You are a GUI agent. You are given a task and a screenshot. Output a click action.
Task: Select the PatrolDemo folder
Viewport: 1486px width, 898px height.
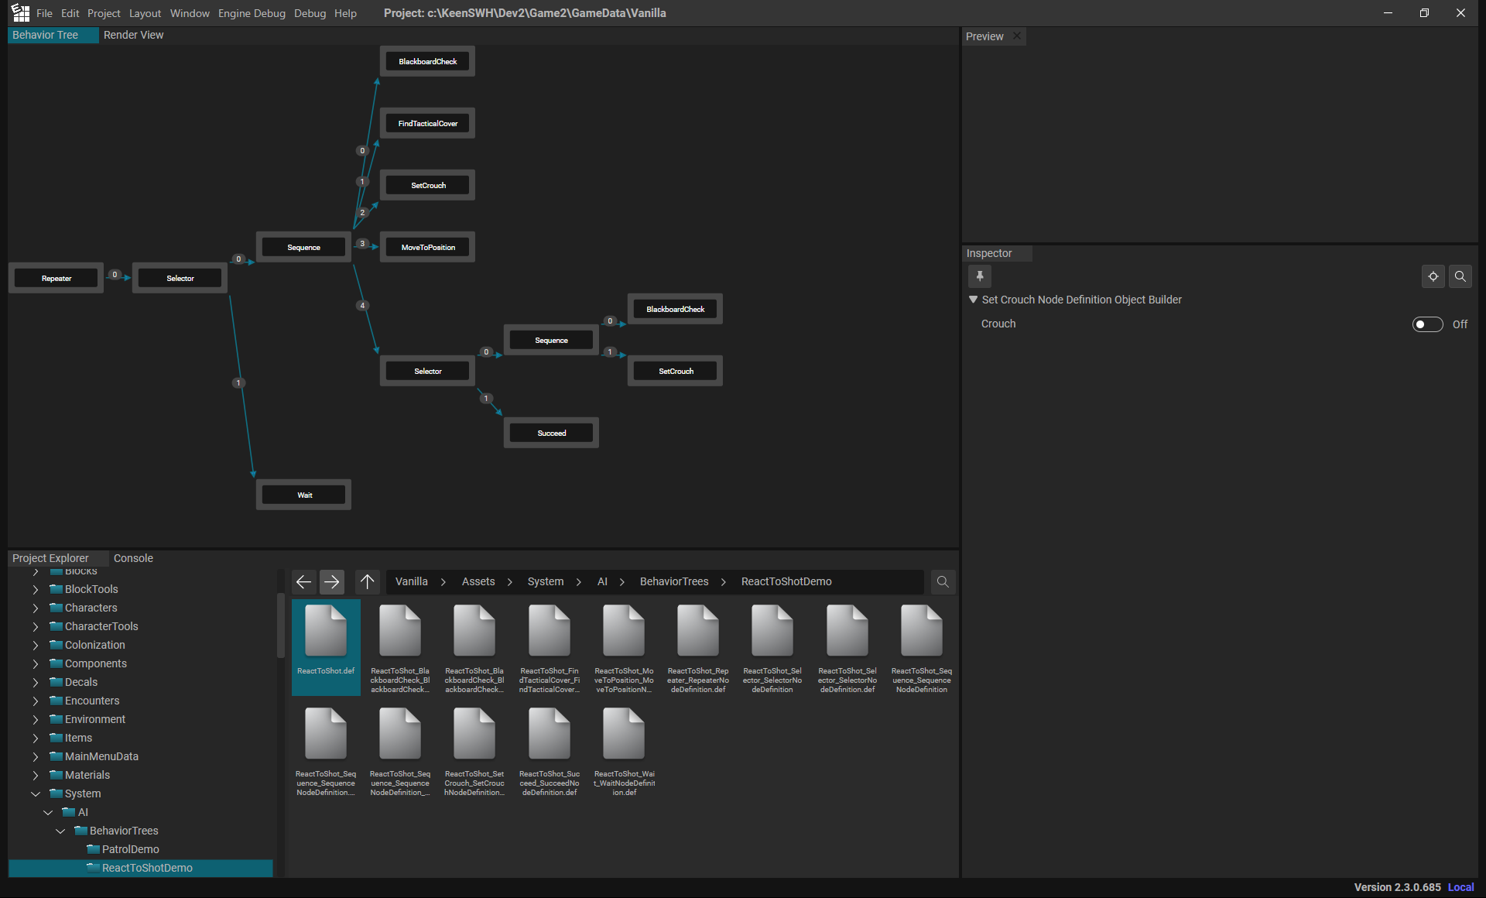click(130, 849)
